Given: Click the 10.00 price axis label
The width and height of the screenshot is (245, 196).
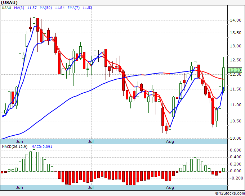Looking at the screenshot, I should [236, 138].
